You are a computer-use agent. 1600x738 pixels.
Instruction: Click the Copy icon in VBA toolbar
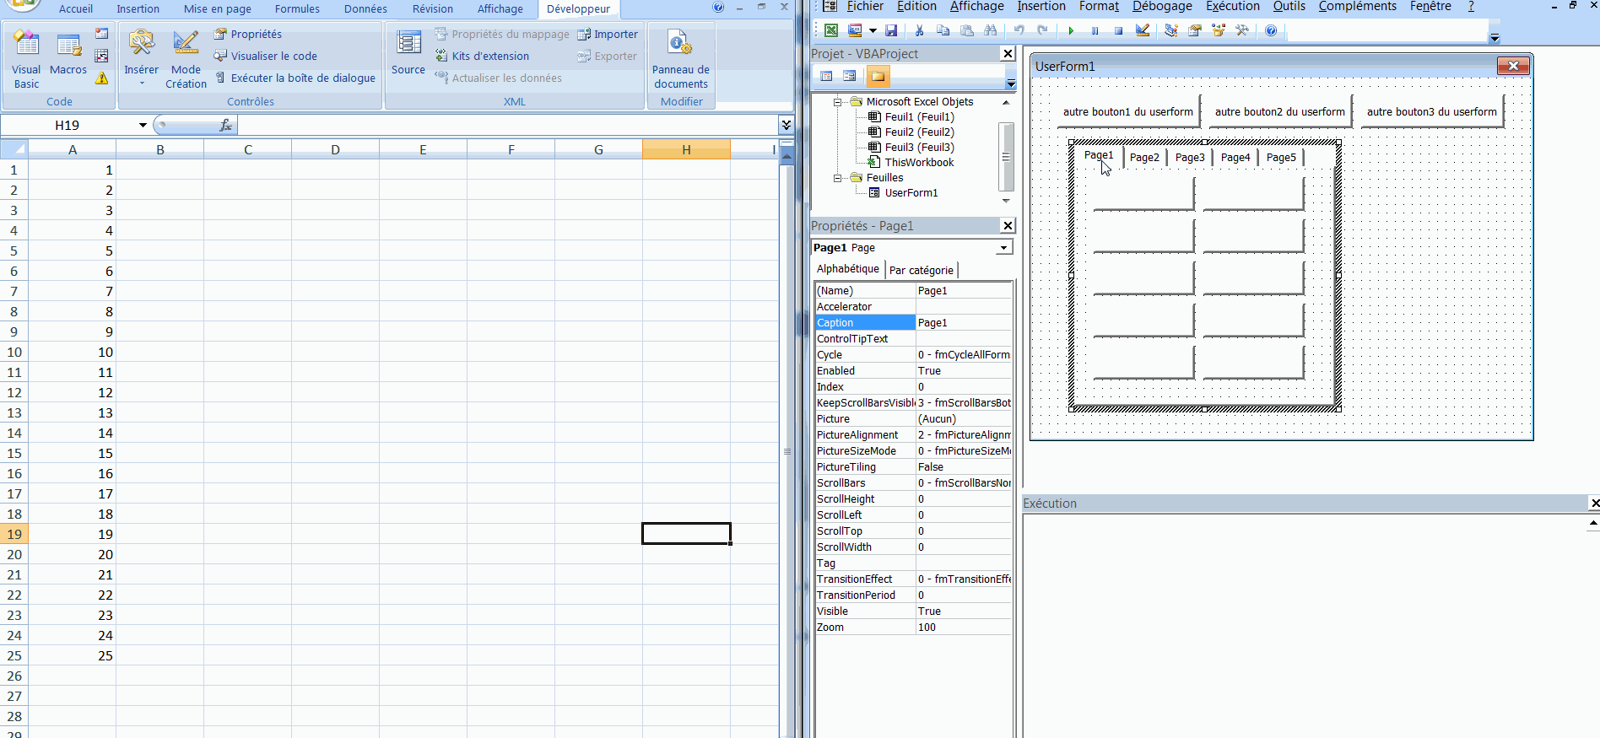tap(943, 30)
